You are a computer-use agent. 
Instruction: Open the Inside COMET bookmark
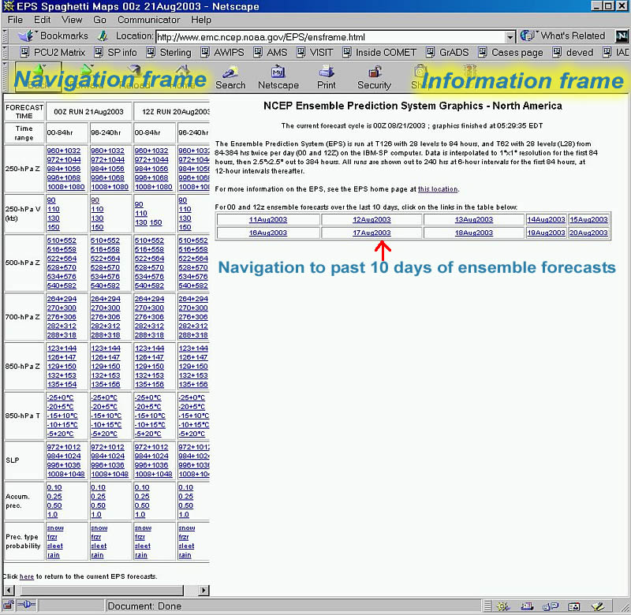[x=379, y=53]
